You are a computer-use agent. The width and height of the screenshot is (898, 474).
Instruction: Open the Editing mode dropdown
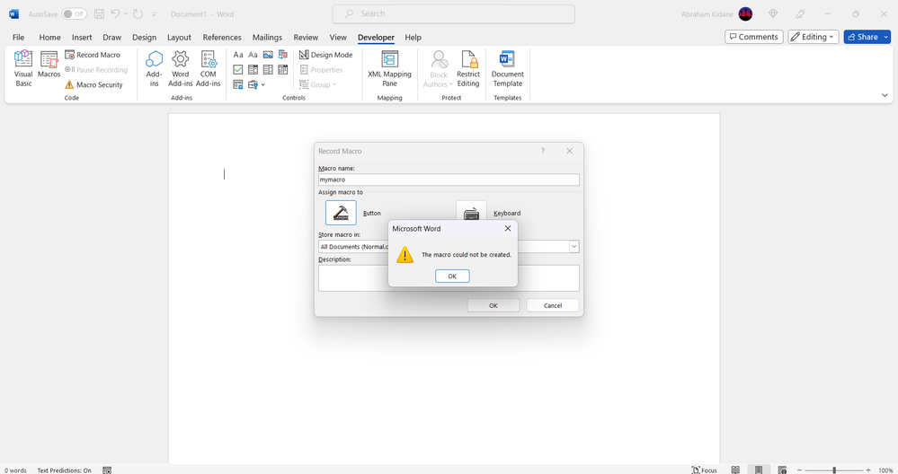(814, 37)
